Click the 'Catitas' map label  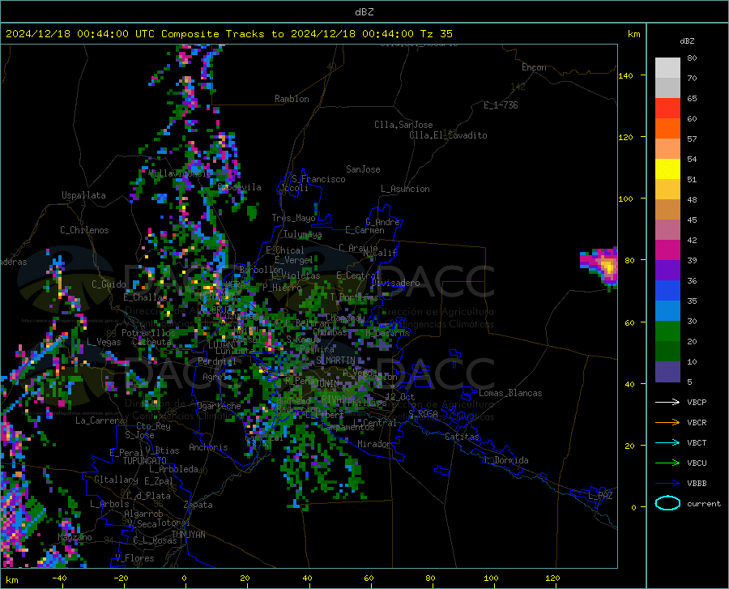463,437
